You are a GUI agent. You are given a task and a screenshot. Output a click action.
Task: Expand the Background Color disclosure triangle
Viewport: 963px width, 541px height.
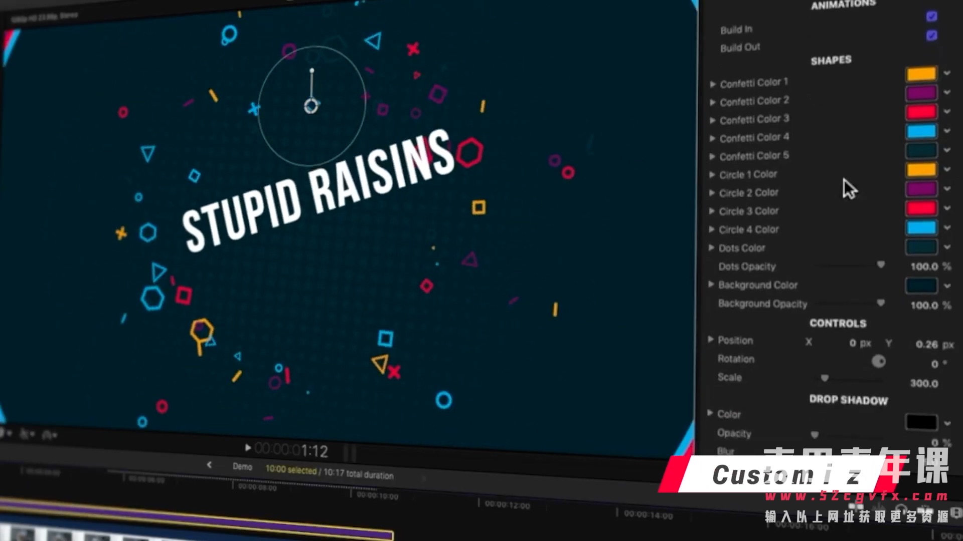click(x=711, y=284)
